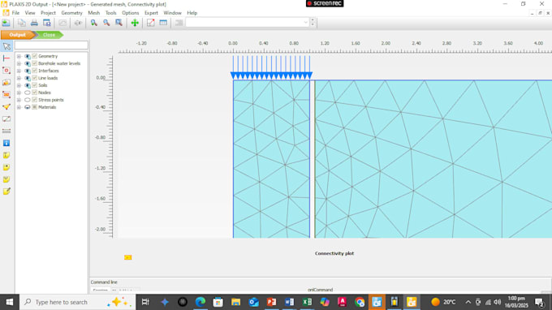Viewport: 552px width, 310px height.
Task: Click the yellow note with pencil tool
Action: pyautogui.click(x=6, y=192)
